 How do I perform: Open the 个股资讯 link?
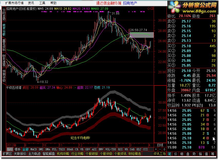[x=121, y=154]
